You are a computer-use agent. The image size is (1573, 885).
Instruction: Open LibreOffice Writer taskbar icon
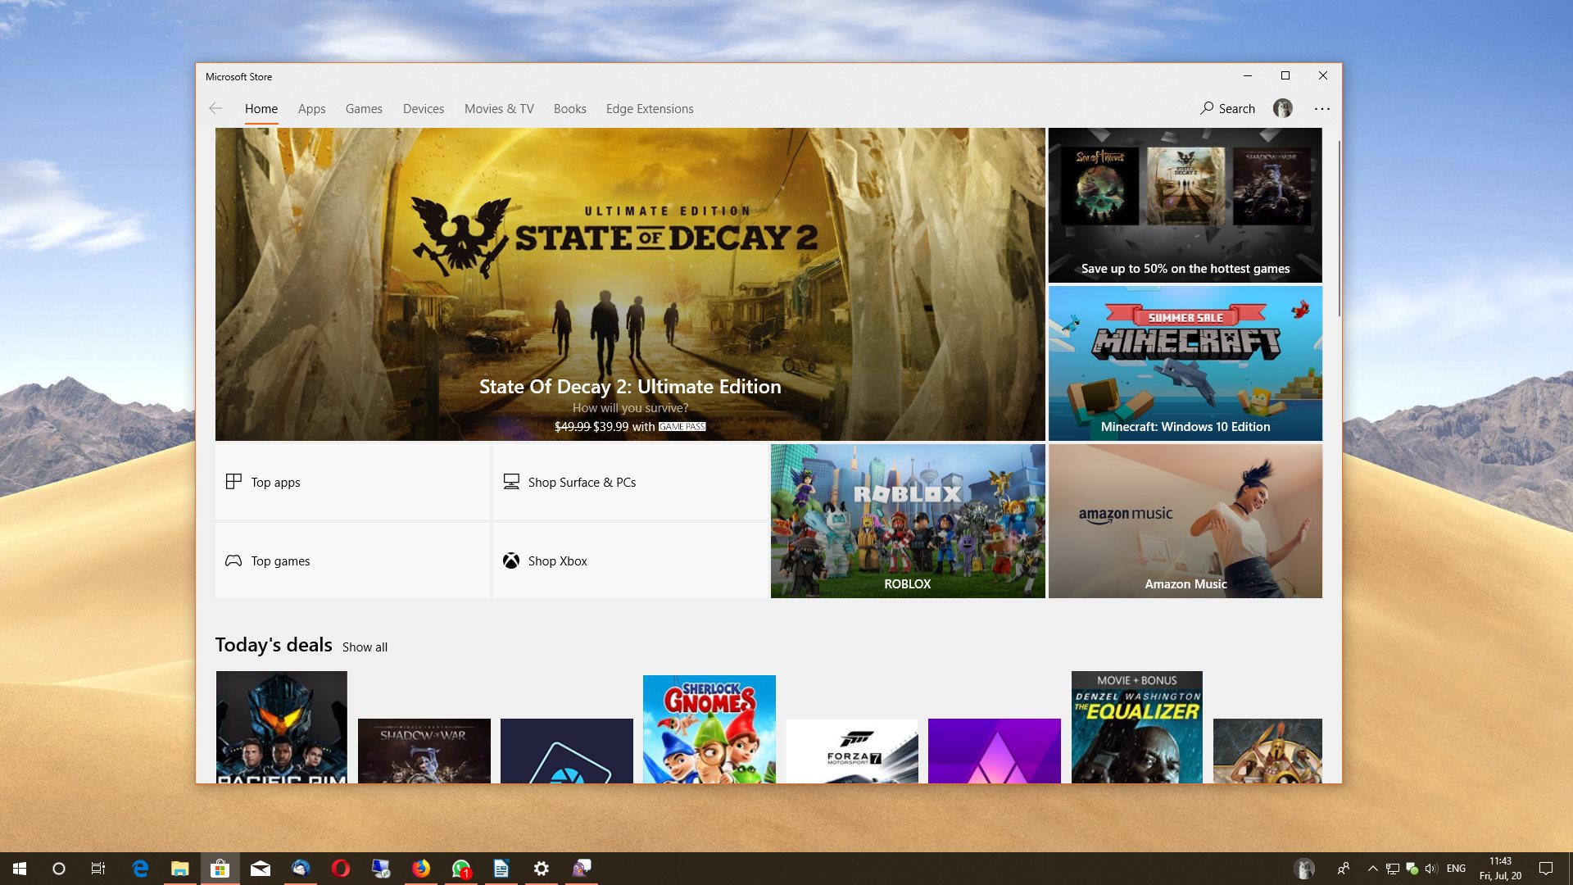(501, 869)
